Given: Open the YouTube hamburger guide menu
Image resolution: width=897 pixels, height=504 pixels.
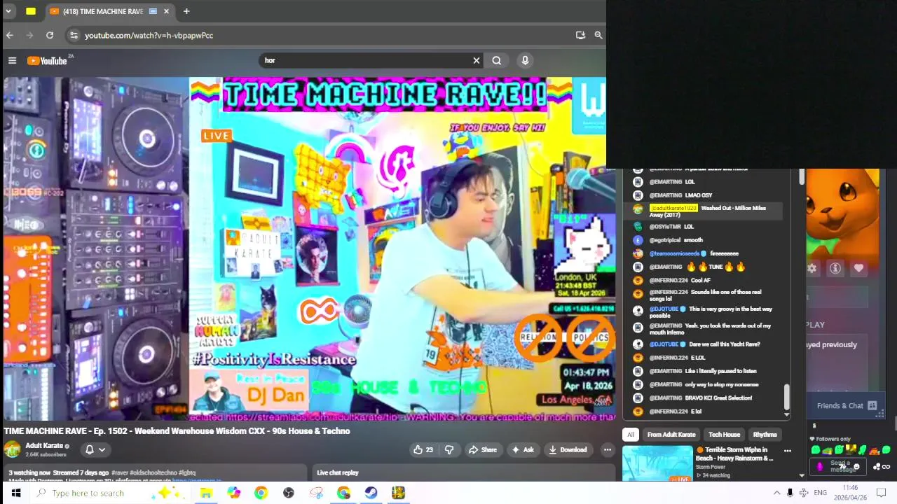Looking at the screenshot, I should (12, 61).
